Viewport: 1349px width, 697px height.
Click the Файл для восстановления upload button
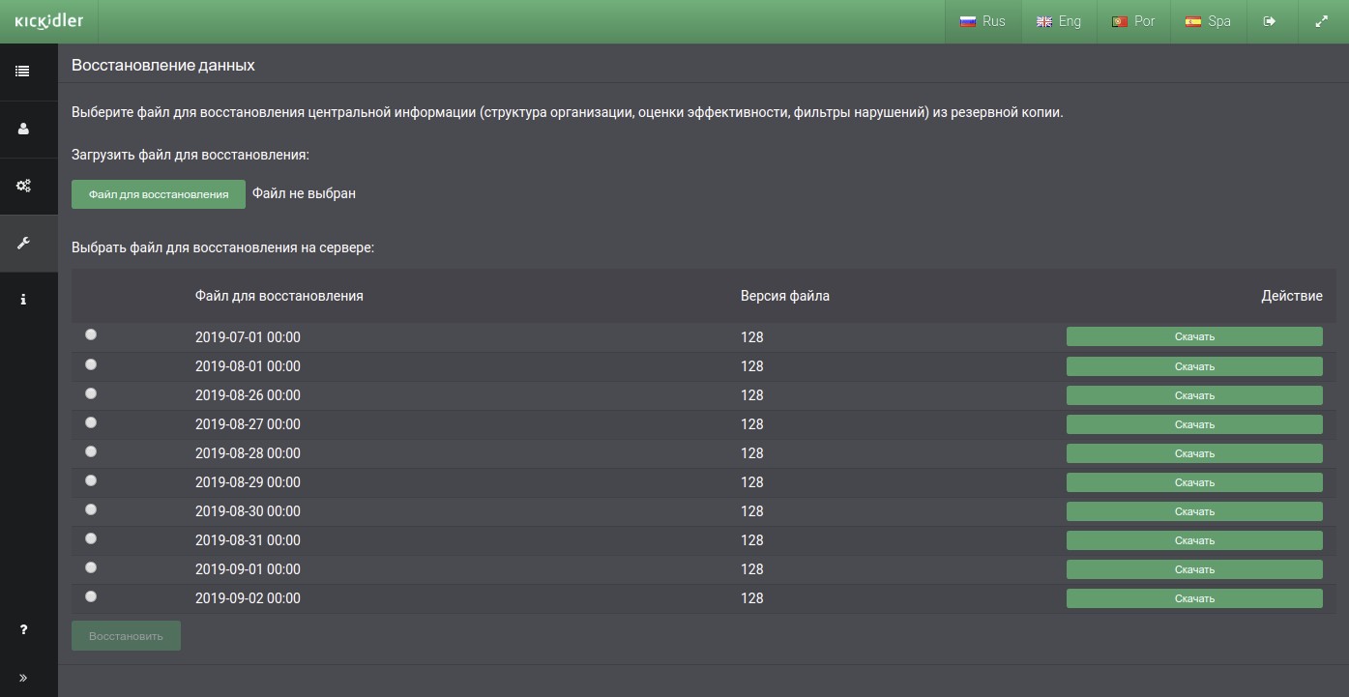point(159,194)
